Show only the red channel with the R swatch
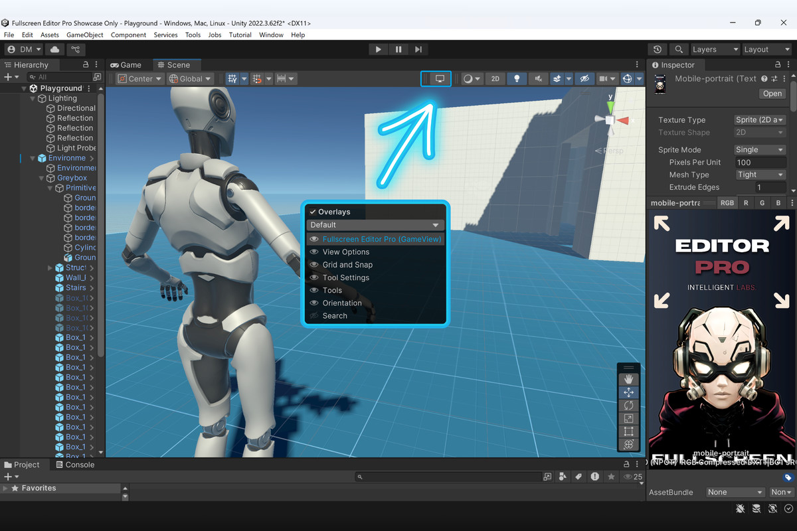797x531 pixels. pyautogui.click(x=745, y=202)
